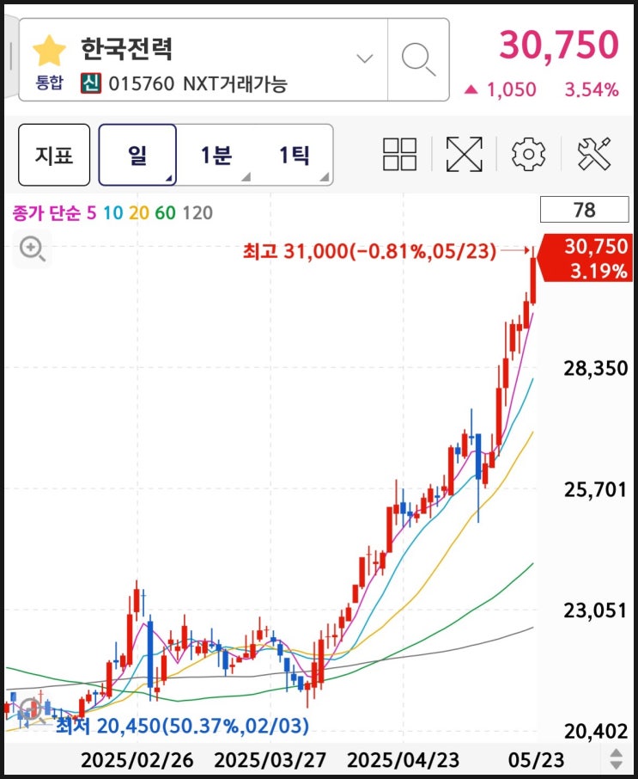Select the 1틱 tick chart tab
638x779 pixels.
295,155
